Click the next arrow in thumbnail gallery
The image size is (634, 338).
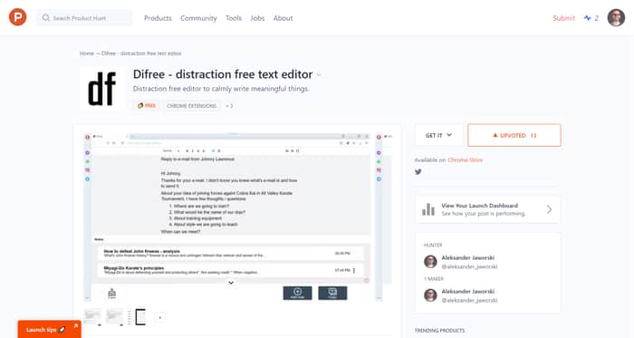pyautogui.click(x=160, y=318)
